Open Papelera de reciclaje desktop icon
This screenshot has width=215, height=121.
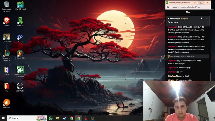(x=7, y=7)
